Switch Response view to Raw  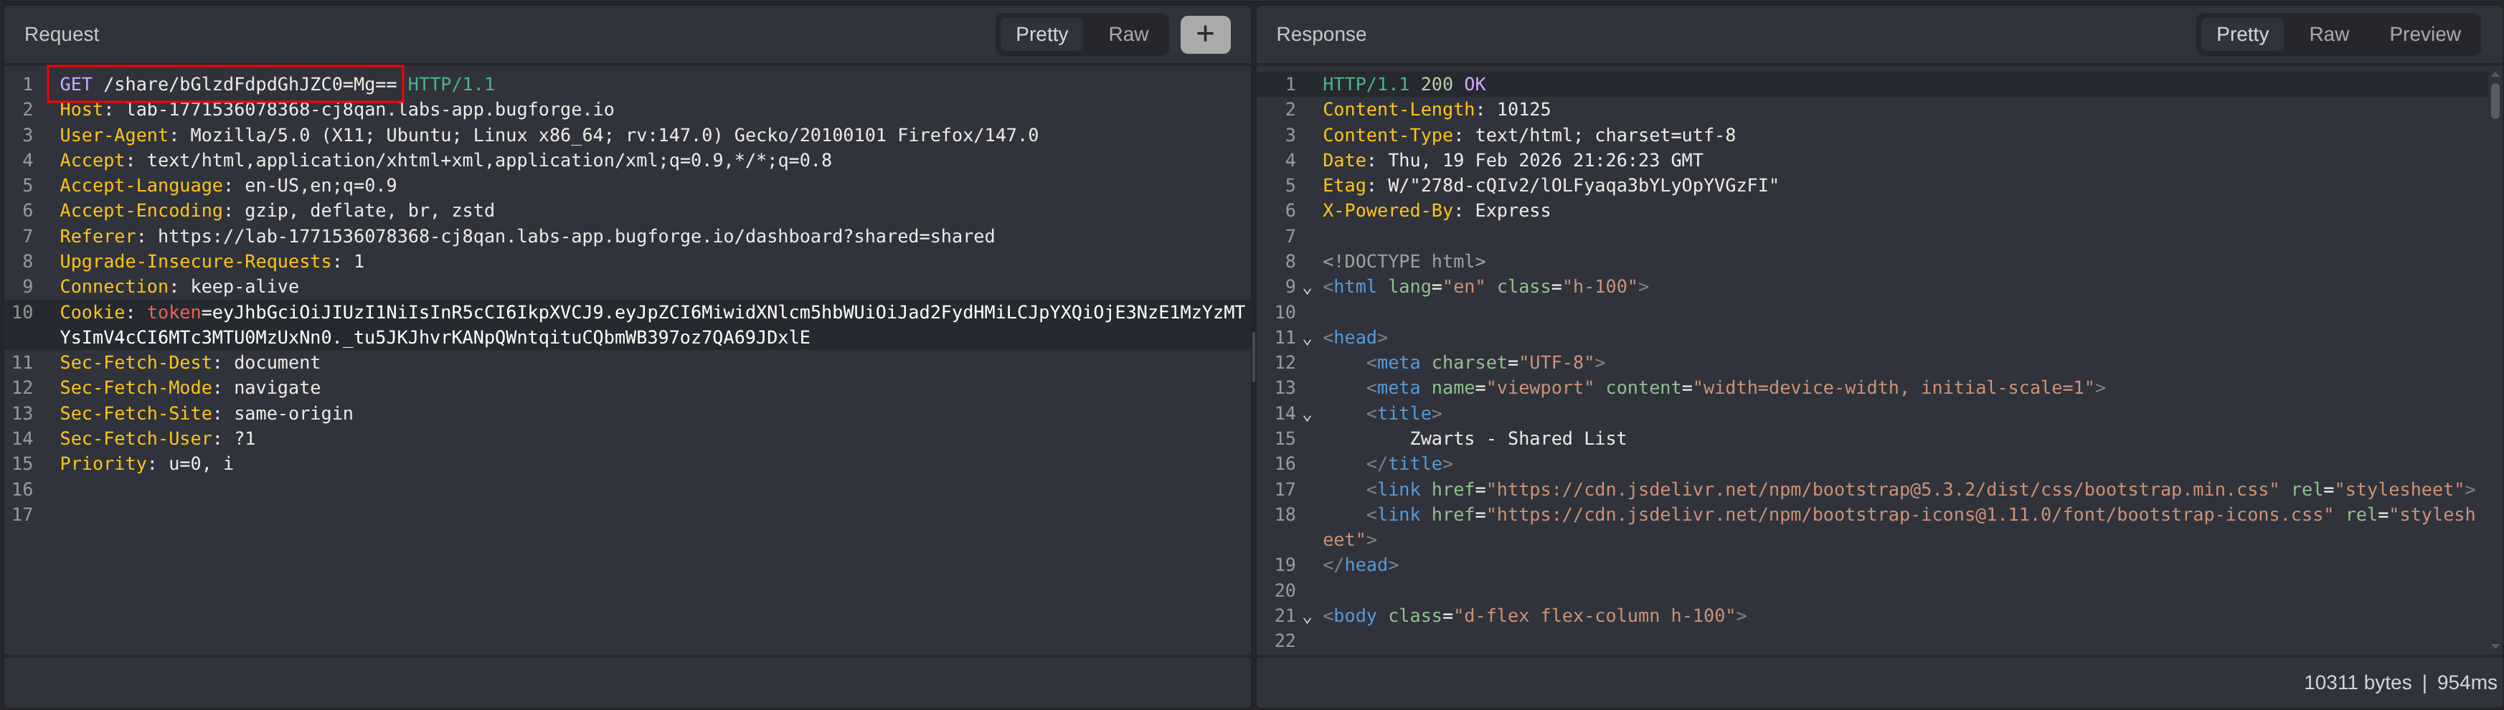click(2328, 34)
